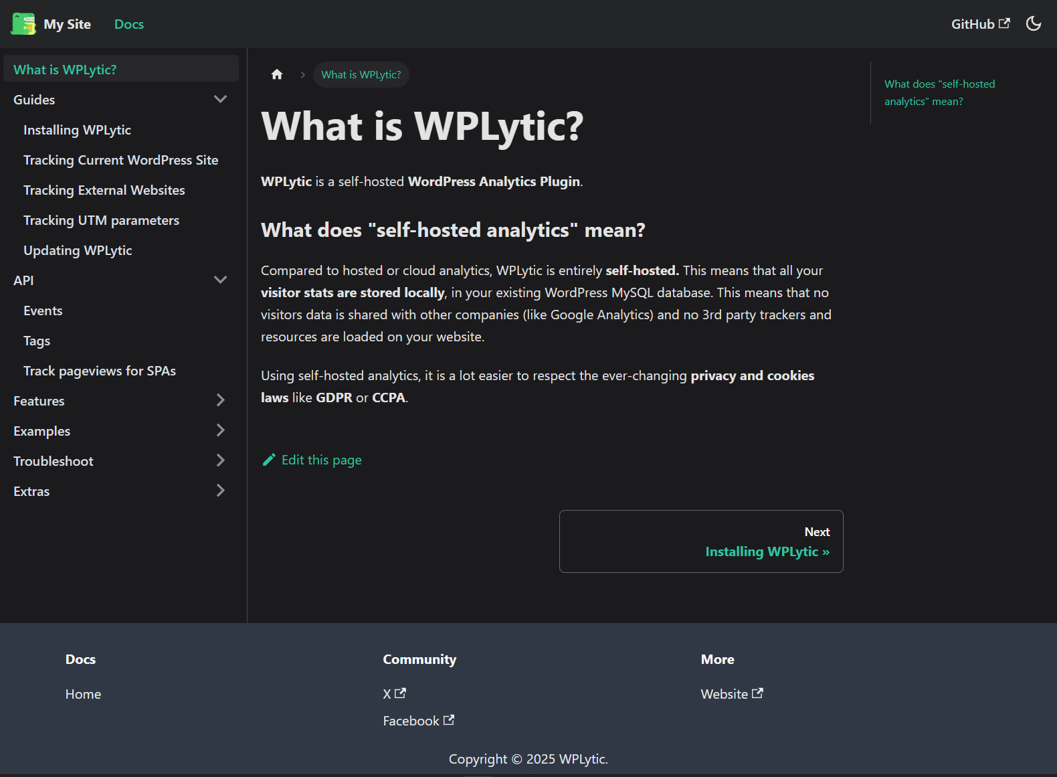Collapse the API sidebar category
The height and width of the screenshot is (777, 1057).
(x=220, y=280)
